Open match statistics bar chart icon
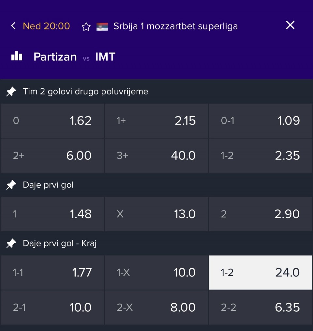313x331 pixels. (17, 56)
